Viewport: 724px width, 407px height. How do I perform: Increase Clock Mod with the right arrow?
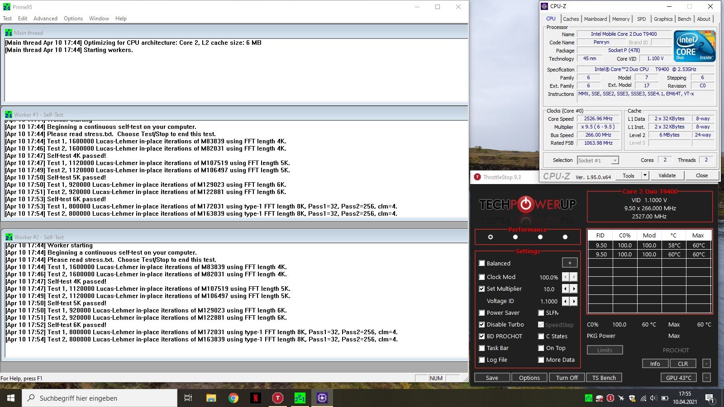(574, 277)
